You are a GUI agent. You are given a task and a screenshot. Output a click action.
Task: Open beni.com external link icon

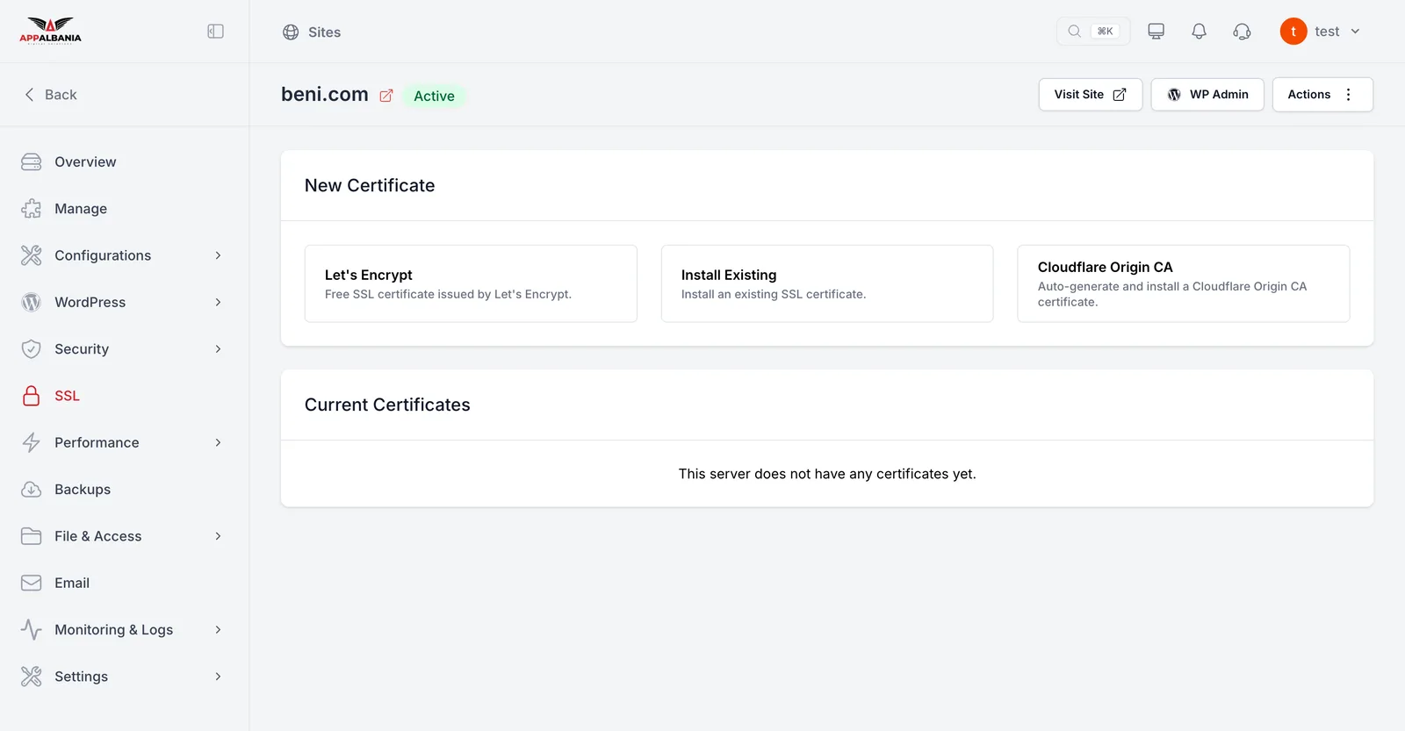385,96
